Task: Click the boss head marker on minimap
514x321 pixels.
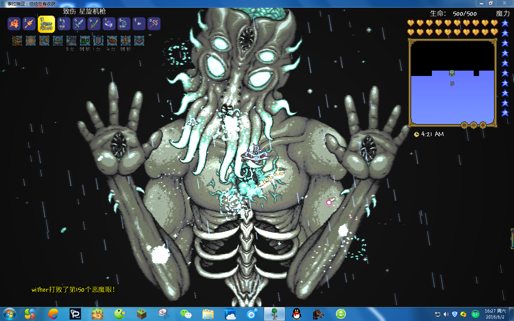Action: (x=452, y=73)
